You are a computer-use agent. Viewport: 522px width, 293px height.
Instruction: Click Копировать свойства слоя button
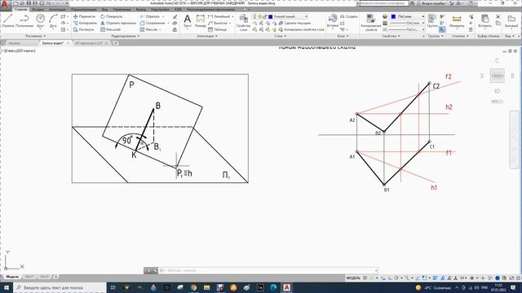(301, 29)
